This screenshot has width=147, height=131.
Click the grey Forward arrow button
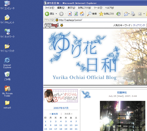pyautogui.click(x=61, y=14)
